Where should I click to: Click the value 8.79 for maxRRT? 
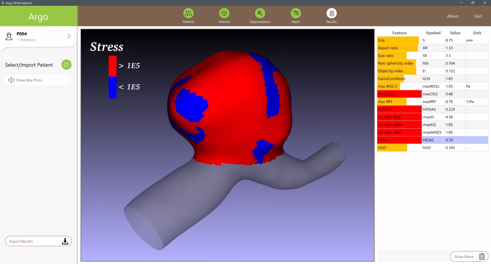pyautogui.click(x=449, y=102)
